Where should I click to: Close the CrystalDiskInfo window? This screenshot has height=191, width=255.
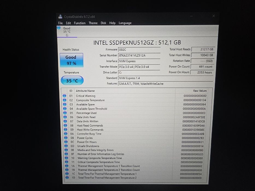coord(214,16)
